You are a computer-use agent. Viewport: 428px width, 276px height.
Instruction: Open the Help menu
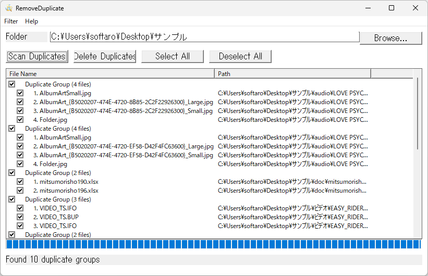click(32, 21)
